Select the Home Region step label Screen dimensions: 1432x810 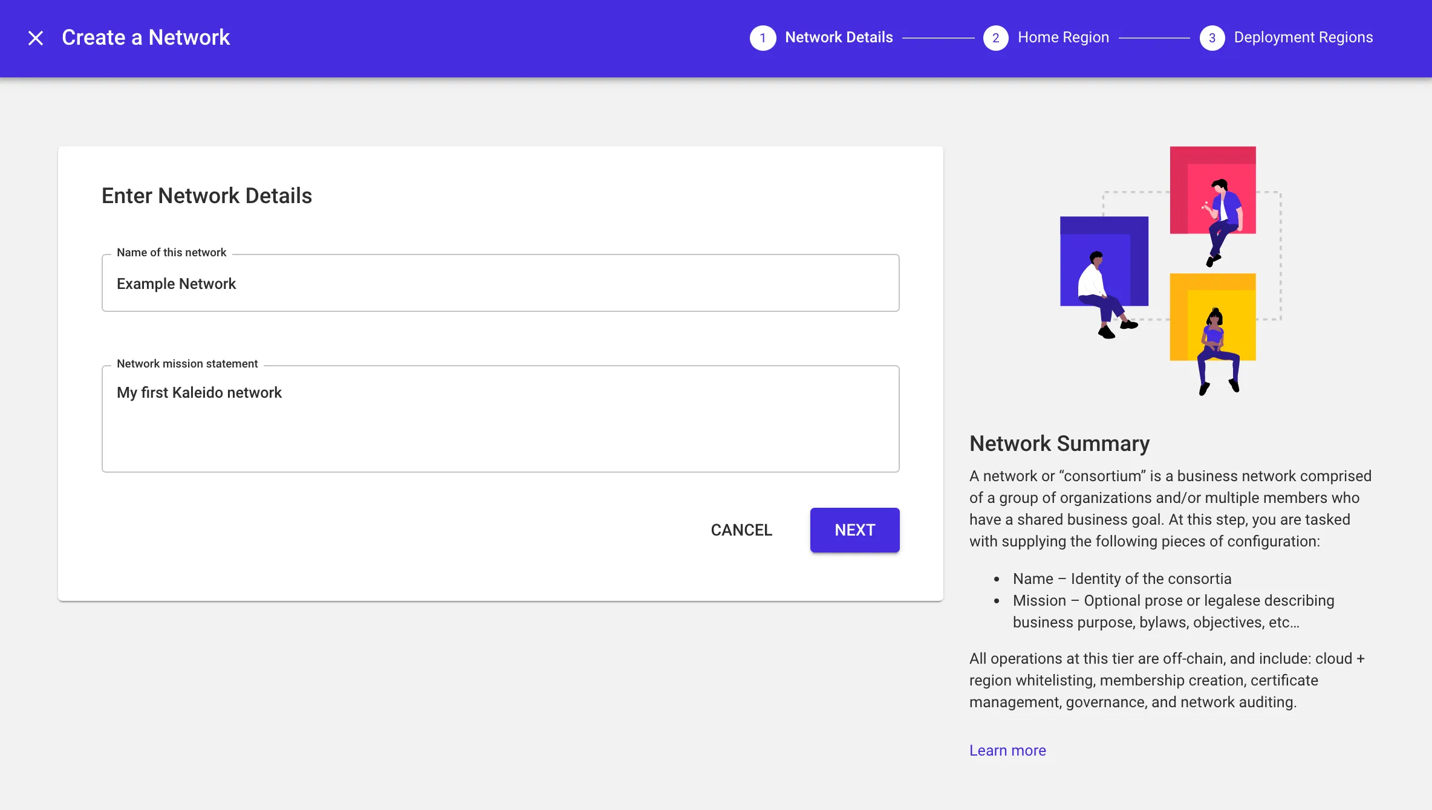tap(1063, 37)
